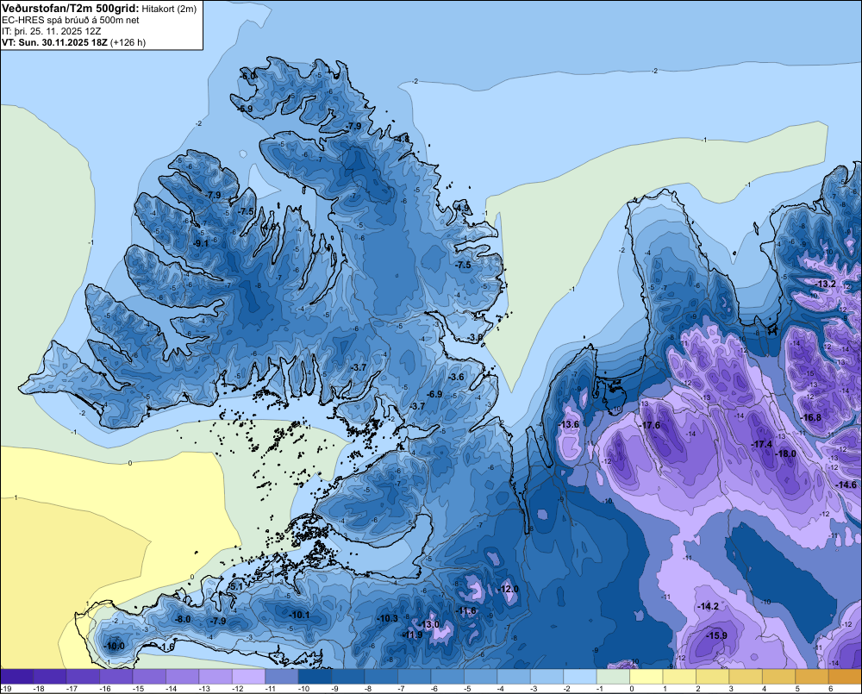
Task: Select legend swatch between 3 and 4
Action: (x=746, y=677)
